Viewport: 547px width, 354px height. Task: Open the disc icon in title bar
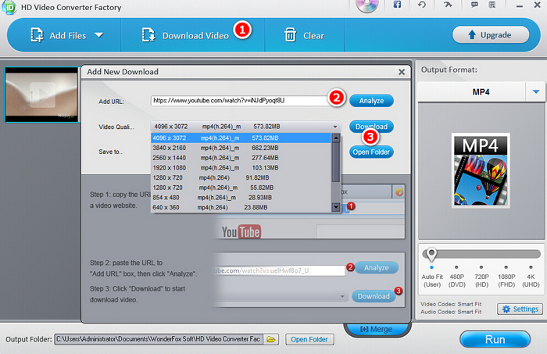pyautogui.click(x=366, y=5)
